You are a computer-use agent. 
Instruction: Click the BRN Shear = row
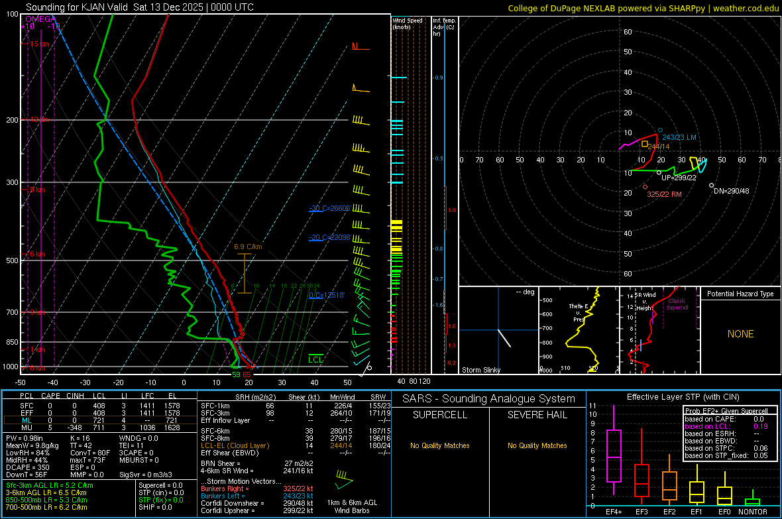click(257, 463)
